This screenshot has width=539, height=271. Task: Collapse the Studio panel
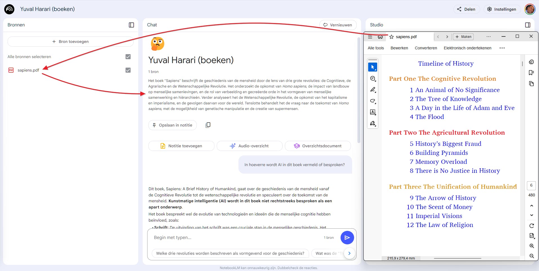coord(528,25)
